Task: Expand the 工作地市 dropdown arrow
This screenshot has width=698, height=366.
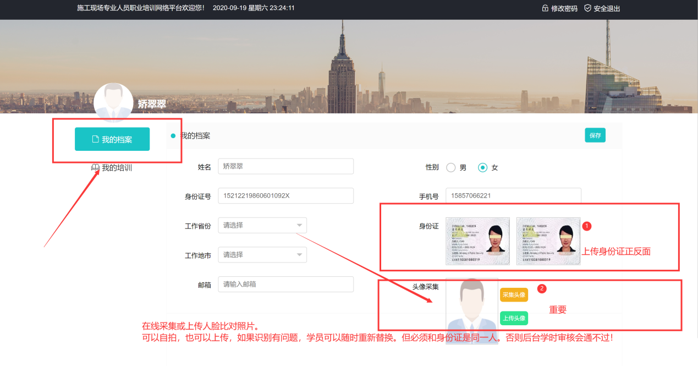Action: [299, 255]
